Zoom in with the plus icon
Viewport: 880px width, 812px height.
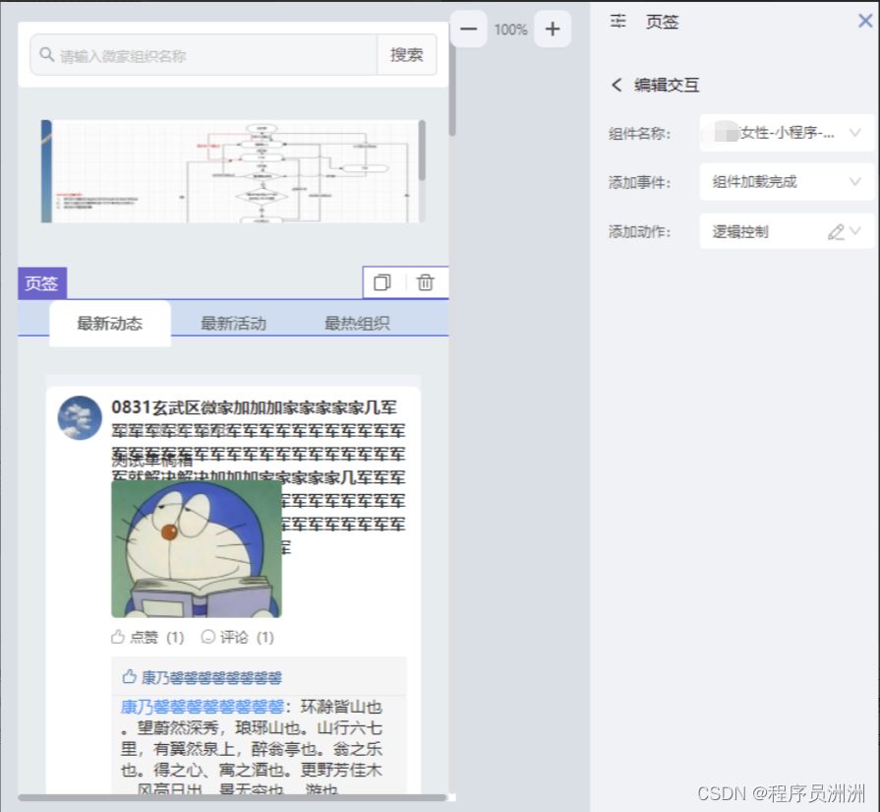(552, 29)
